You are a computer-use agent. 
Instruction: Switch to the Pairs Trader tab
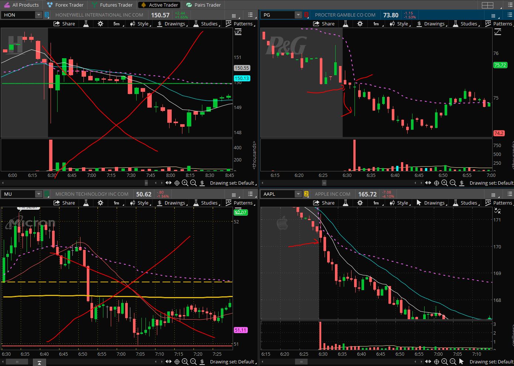click(x=204, y=5)
